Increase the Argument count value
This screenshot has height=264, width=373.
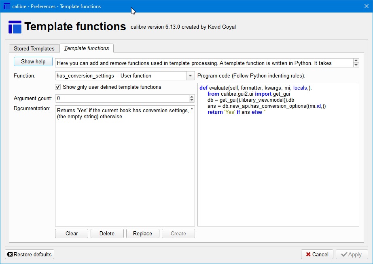192,96
